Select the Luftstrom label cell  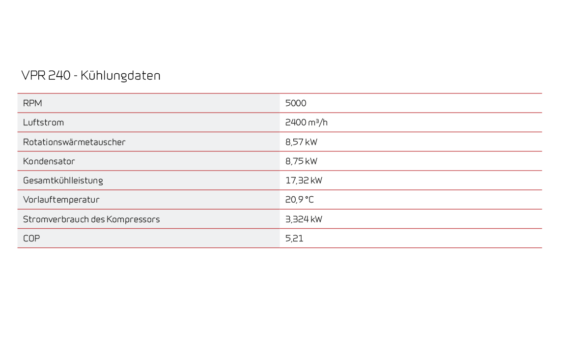(x=43, y=122)
